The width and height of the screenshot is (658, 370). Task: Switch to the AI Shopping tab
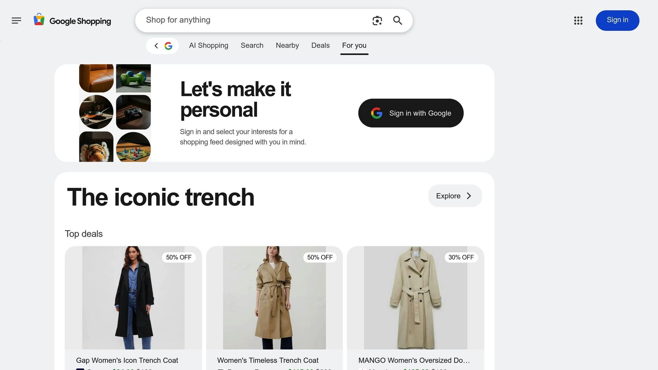click(209, 46)
